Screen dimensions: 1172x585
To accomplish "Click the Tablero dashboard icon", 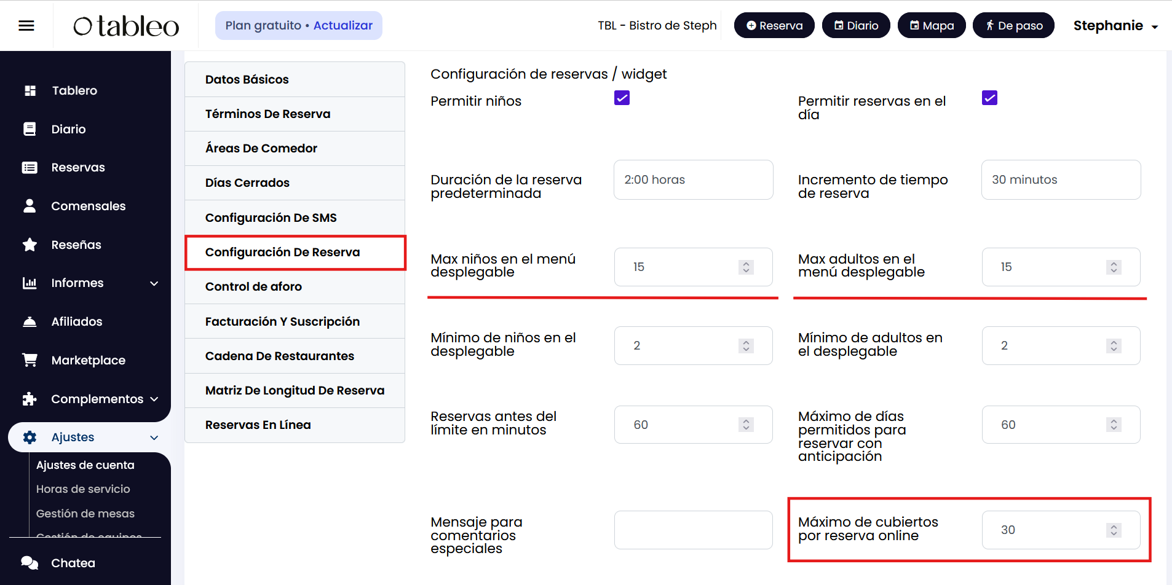I will [30, 91].
